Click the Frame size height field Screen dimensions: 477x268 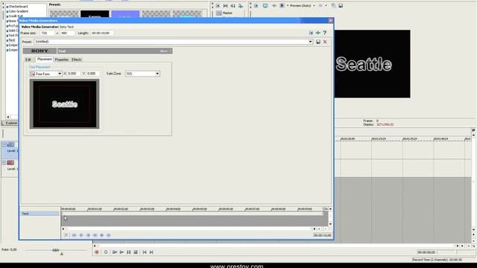(x=67, y=33)
